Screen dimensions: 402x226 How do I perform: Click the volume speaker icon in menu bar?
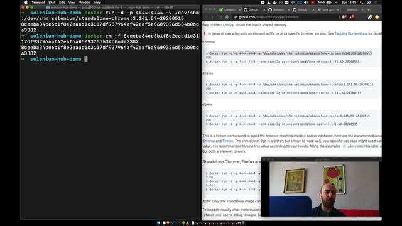(x=306, y=3)
